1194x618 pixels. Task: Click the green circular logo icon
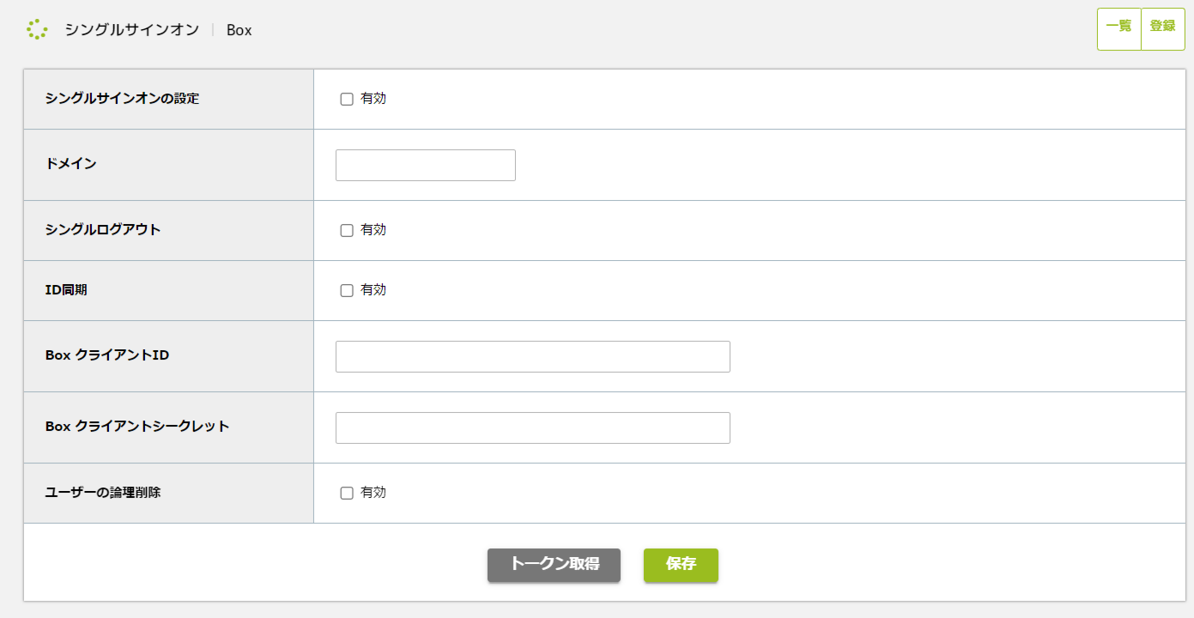[37, 29]
